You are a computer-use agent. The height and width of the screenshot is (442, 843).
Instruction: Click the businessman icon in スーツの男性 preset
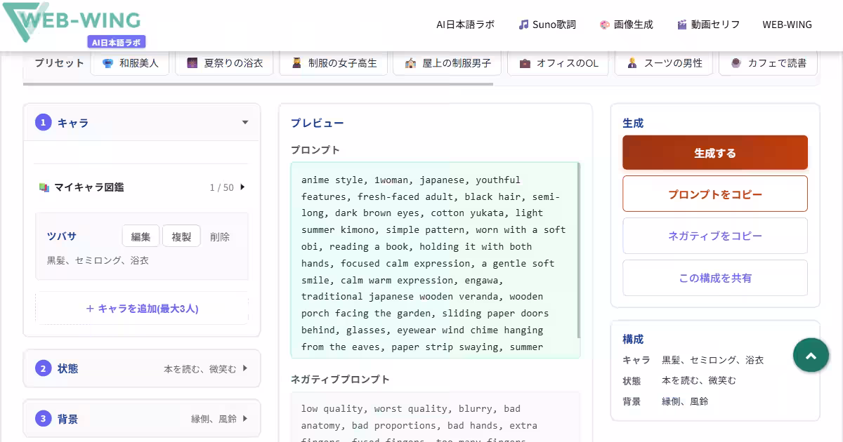pyautogui.click(x=632, y=63)
